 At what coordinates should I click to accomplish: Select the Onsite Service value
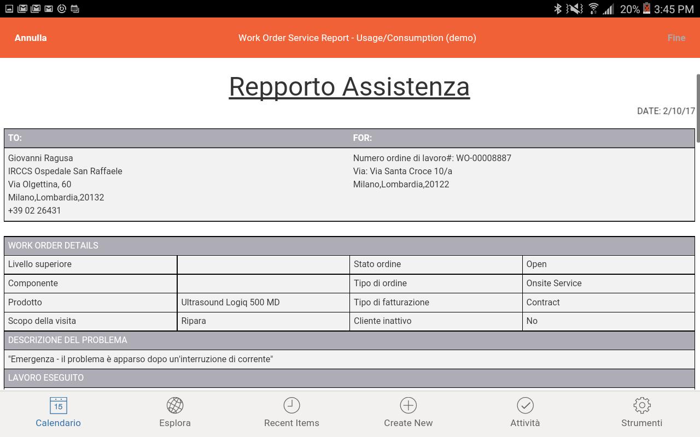[x=554, y=283]
